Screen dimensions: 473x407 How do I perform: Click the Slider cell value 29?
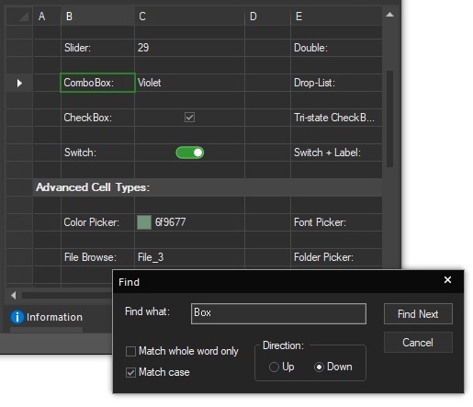coord(189,48)
